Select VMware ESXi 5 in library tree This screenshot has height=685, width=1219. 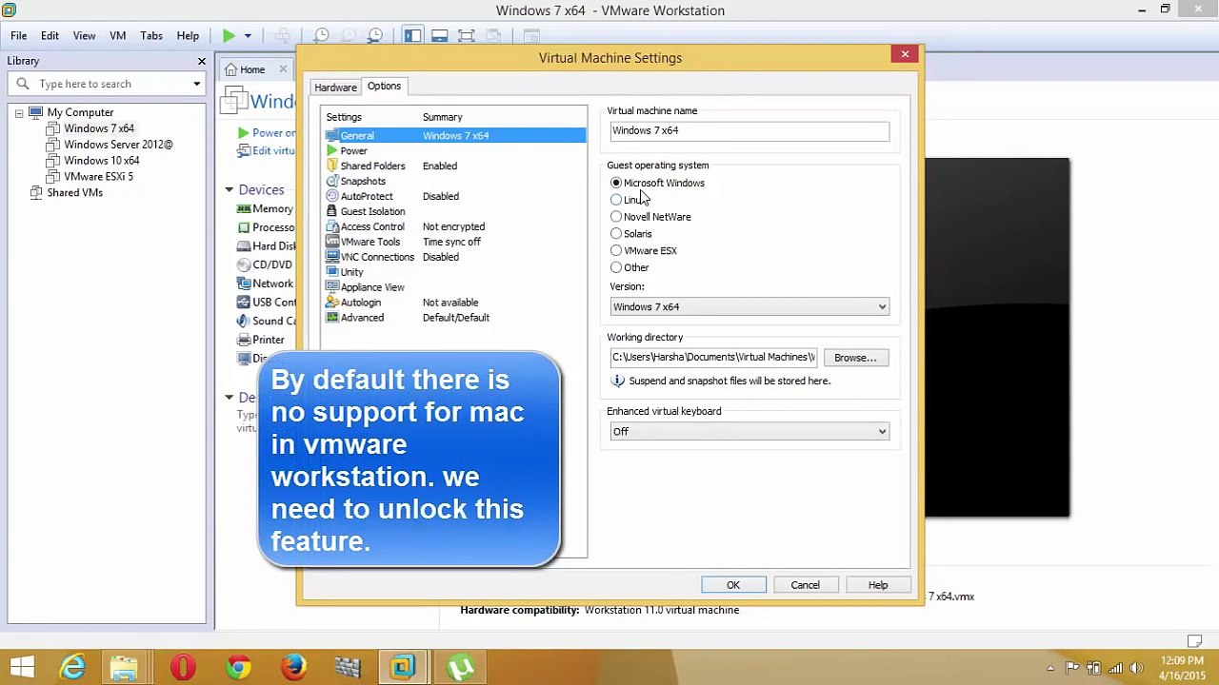tap(98, 177)
